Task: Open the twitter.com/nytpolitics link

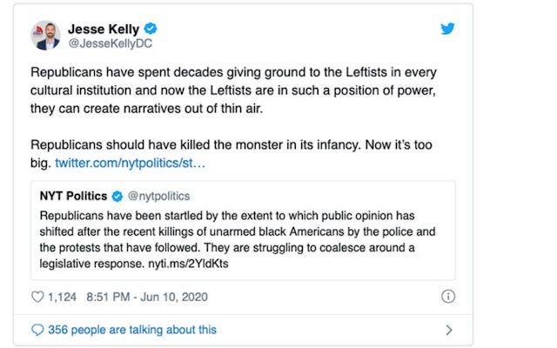Action: point(130,163)
